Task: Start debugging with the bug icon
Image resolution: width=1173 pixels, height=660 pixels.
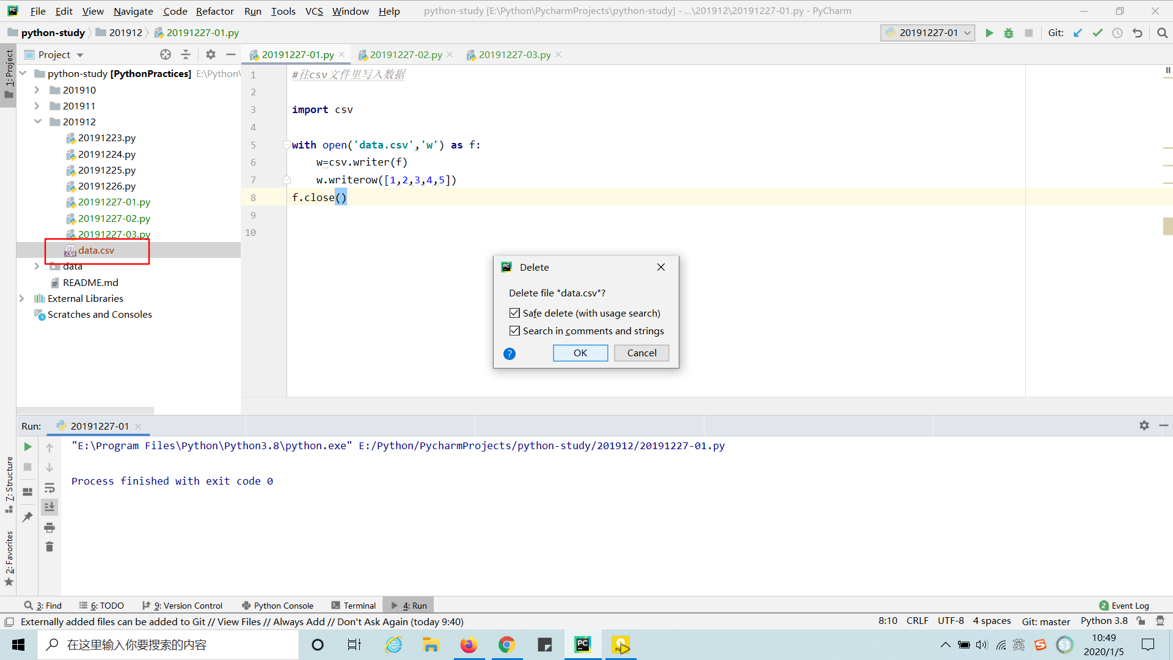Action: (x=1009, y=33)
